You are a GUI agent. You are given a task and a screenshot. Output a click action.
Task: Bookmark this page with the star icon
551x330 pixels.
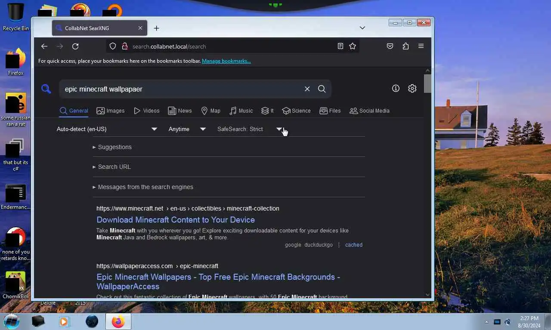(353, 46)
